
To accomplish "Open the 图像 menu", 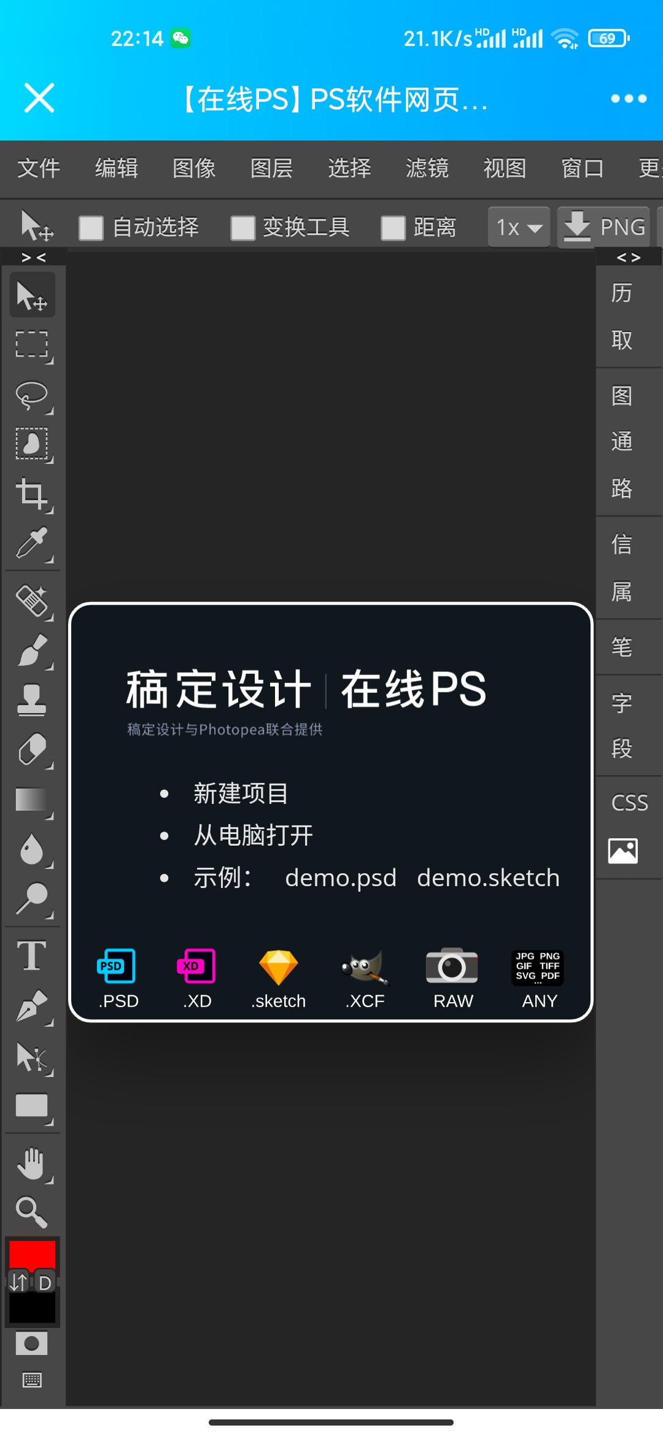I will click(x=194, y=168).
